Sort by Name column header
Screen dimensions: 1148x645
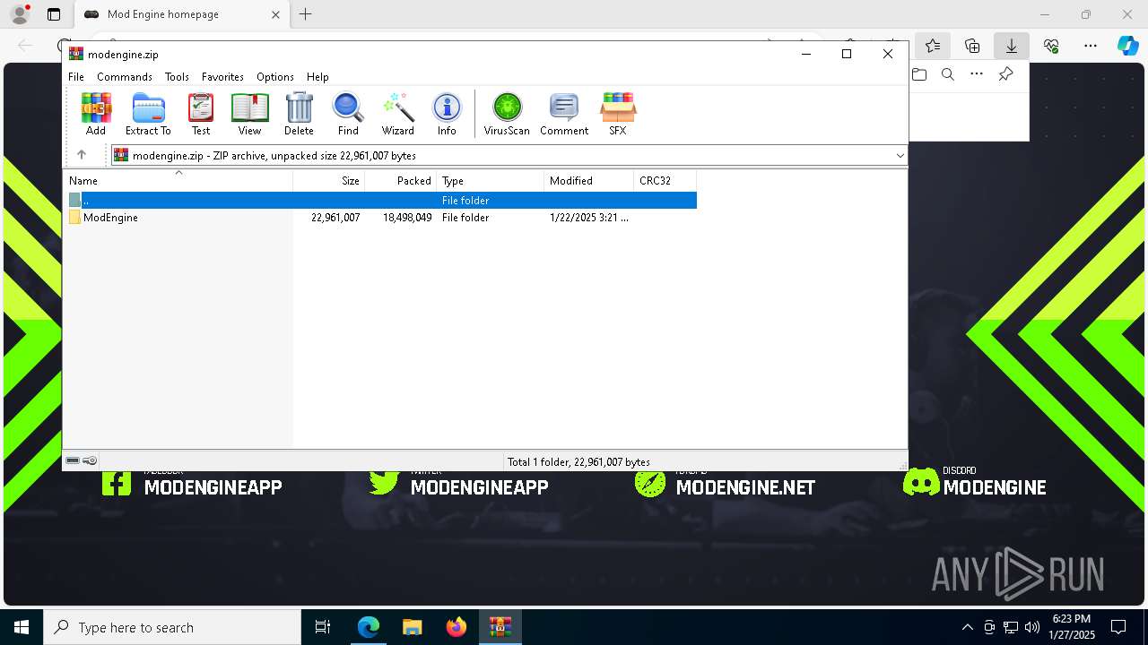point(178,181)
